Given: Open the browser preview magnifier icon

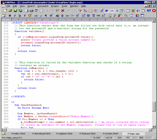Looking at the screenshot, I should pyautogui.click(x=4, y=16).
